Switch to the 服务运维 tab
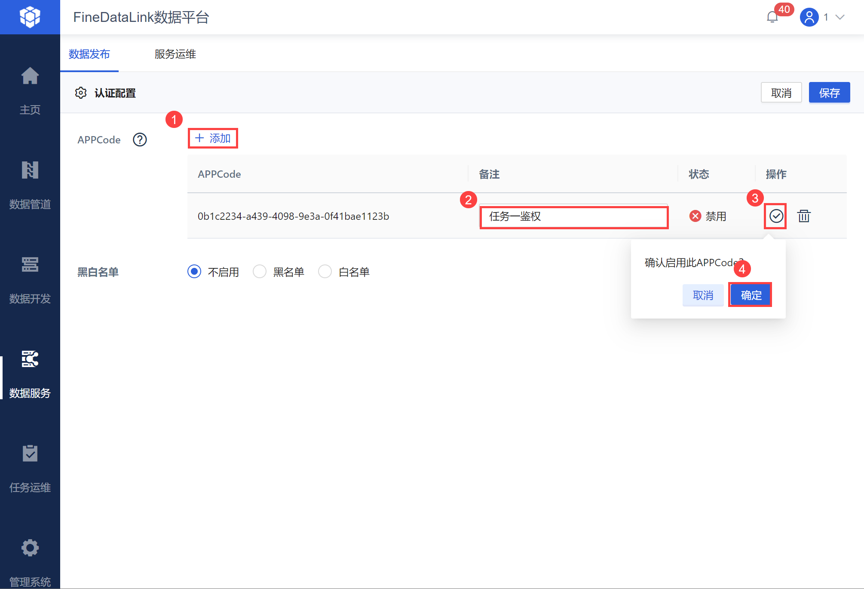 click(x=175, y=54)
